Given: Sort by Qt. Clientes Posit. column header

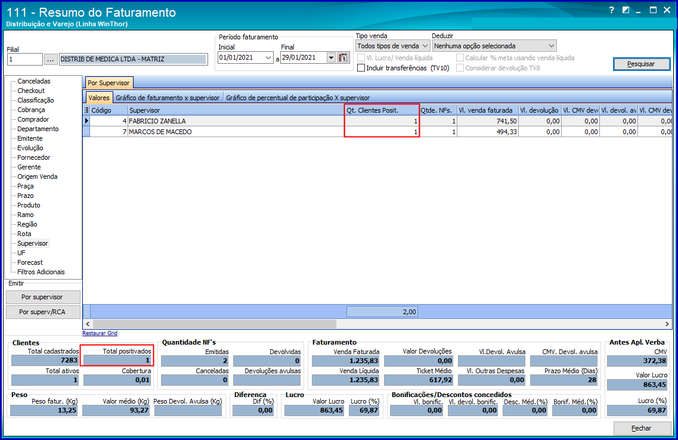Looking at the screenshot, I should point(382,110).
